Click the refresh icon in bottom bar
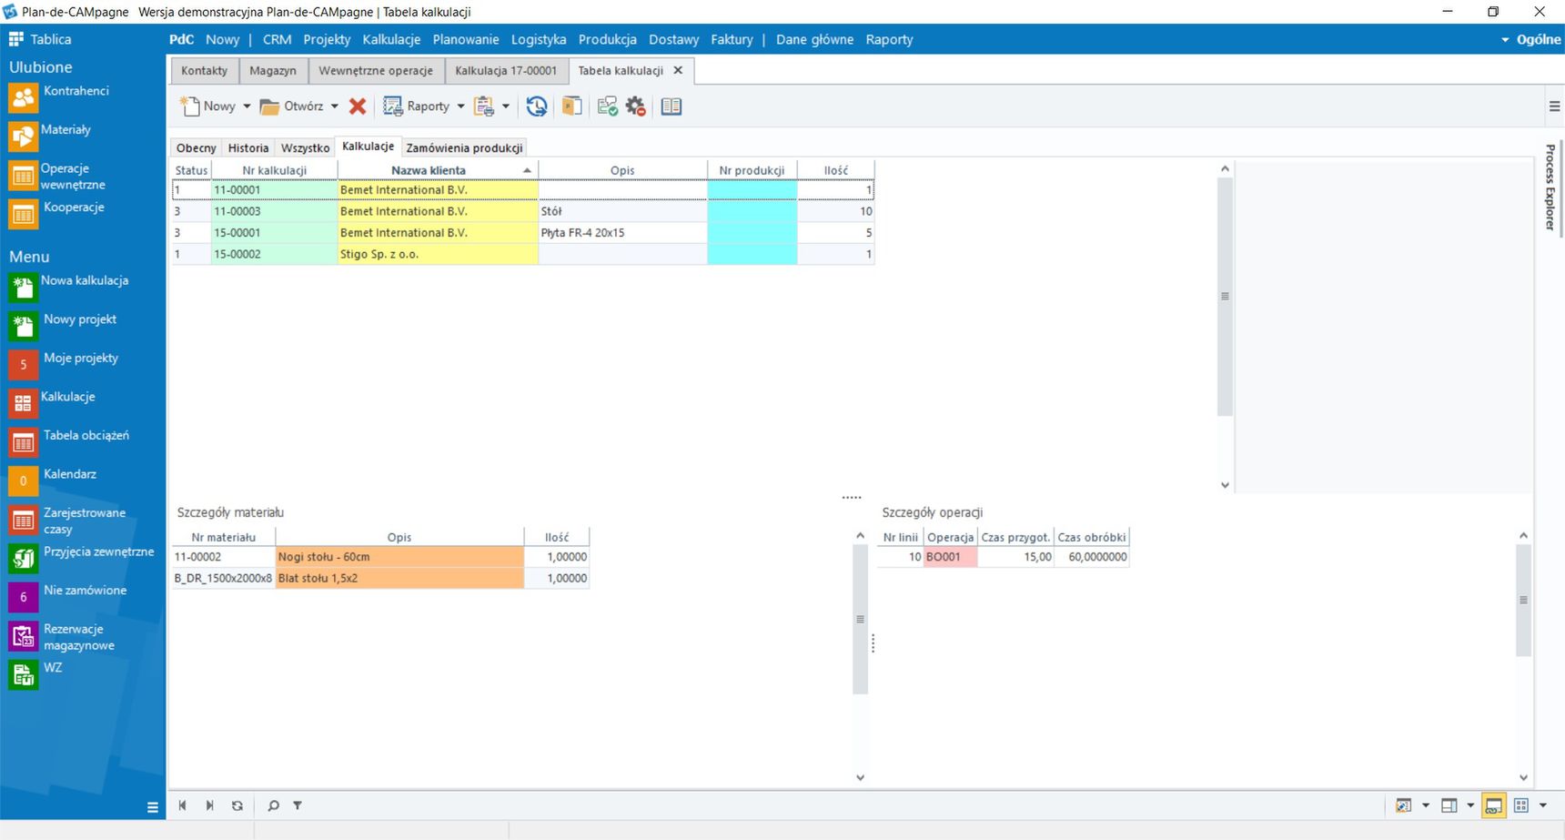Screen dimensions: 1565x840 (237, 805)
